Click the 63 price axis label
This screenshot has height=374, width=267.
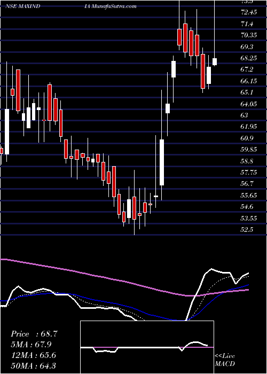pos(245,115)
